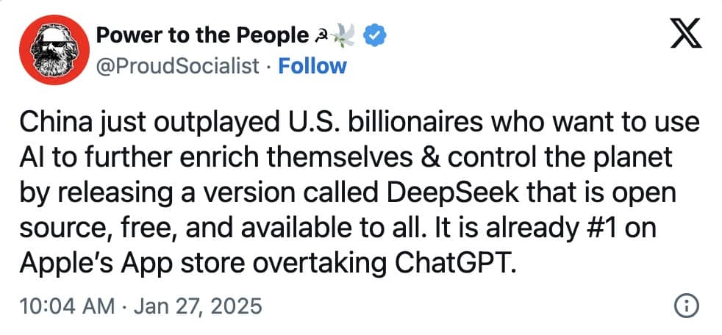The image size is (722, 335).
Task: Follow the ProudSocialist account
Action: pos(313,66)
